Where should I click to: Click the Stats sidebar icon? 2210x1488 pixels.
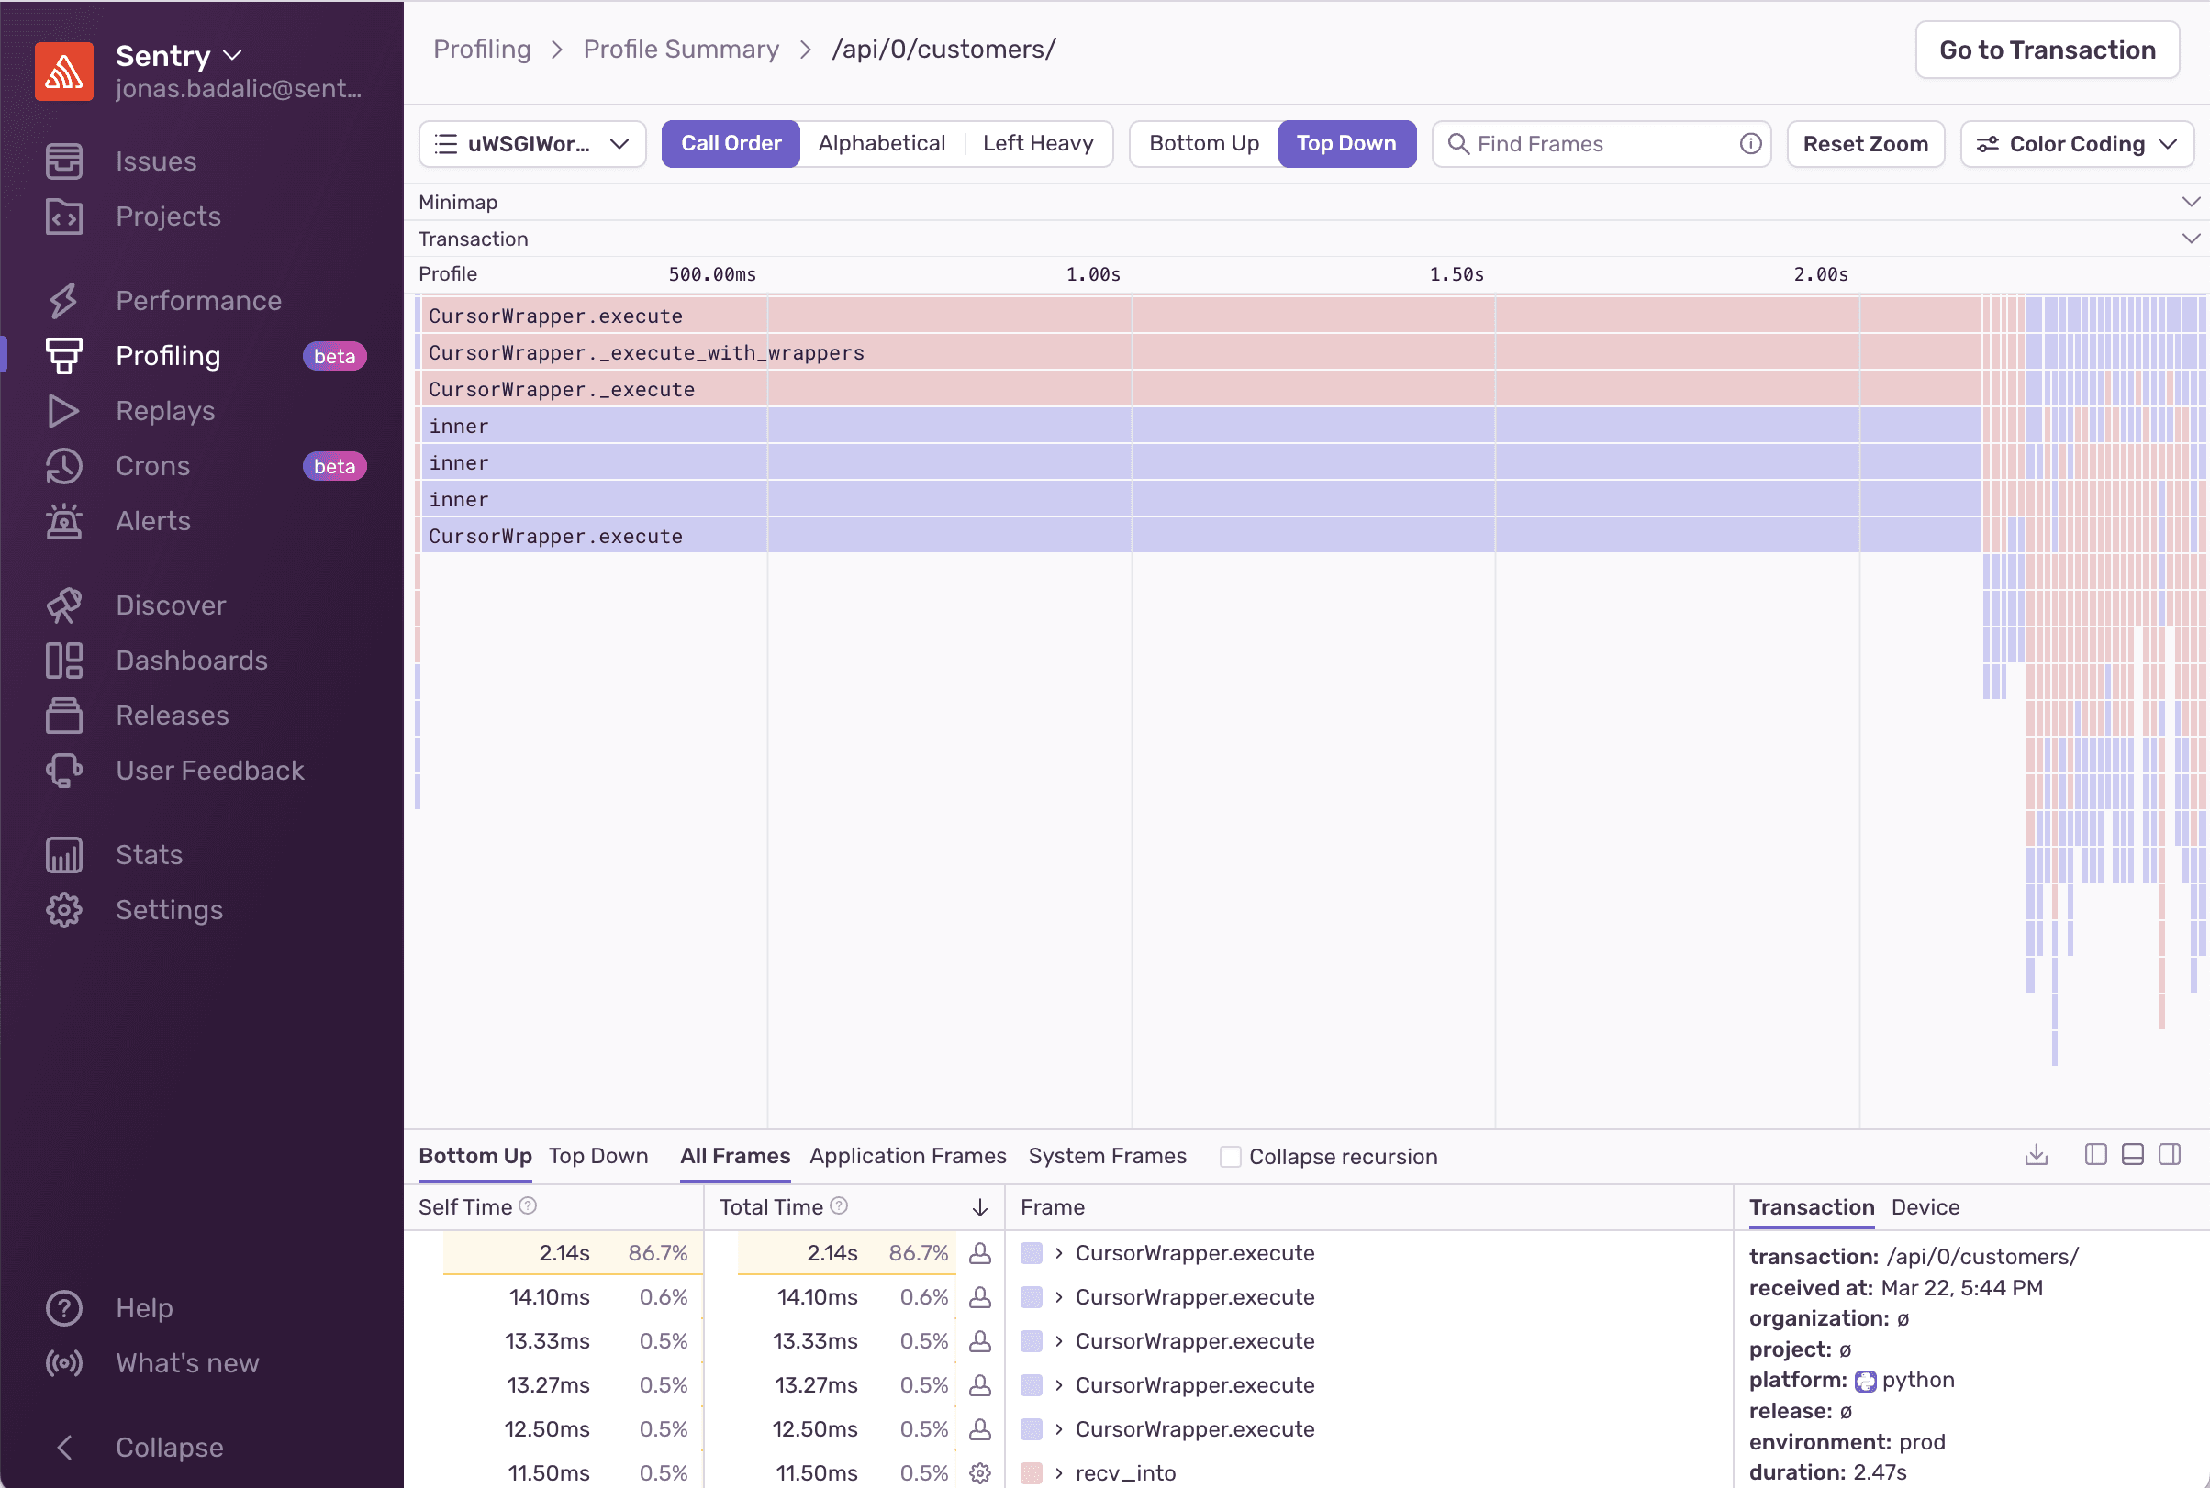61,853
